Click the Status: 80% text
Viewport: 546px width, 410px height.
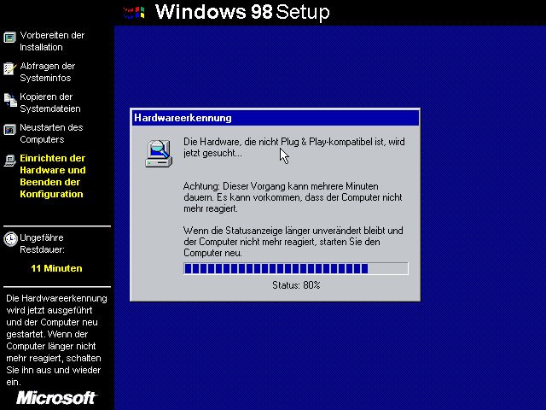click(x=296, y=284)
